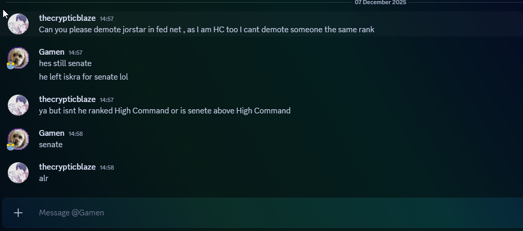The image size is (523, 231).
Task: Click username thecrypticblaze above the High Command question
Action: coord(67,99)
